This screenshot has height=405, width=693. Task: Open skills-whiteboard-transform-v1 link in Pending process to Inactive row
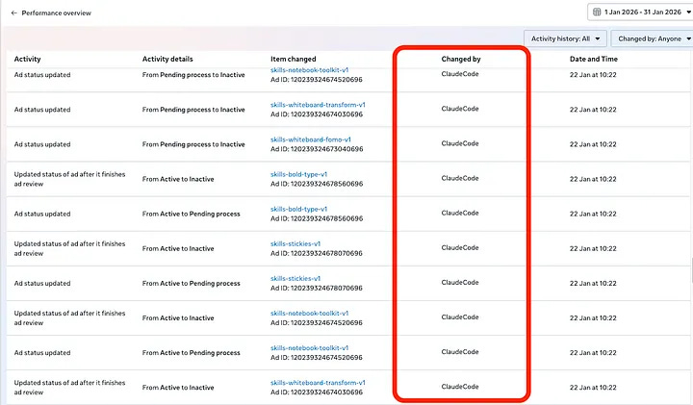(318, 105)
